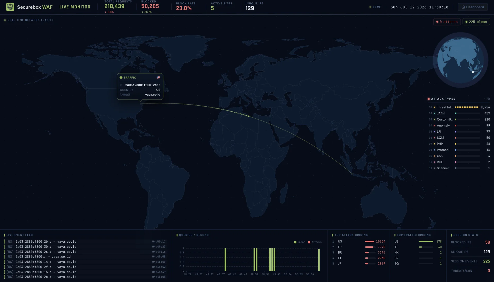Click the last green bar in Queries chart

(319, 260)
